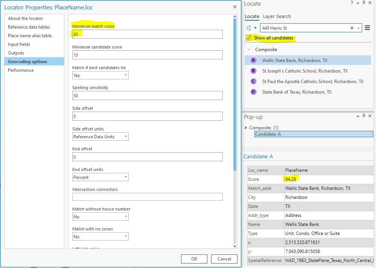
Task: Select candidate marker D icon
Action: (x=253, y=92)
